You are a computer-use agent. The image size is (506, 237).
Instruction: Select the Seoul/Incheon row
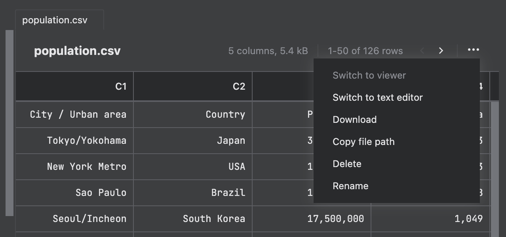tap(74, 218)
